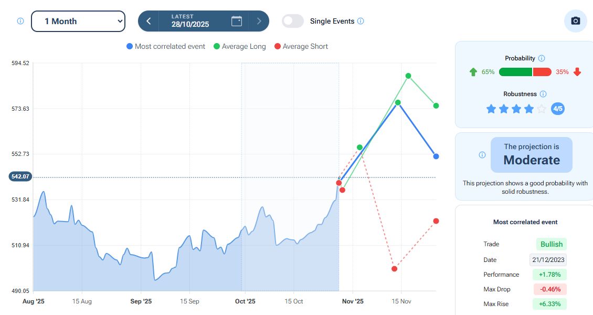Go to the next date with right chevron

(259, 21)
